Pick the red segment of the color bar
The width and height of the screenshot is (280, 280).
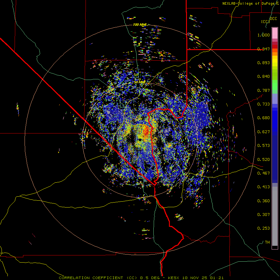[x=275, y=46]
